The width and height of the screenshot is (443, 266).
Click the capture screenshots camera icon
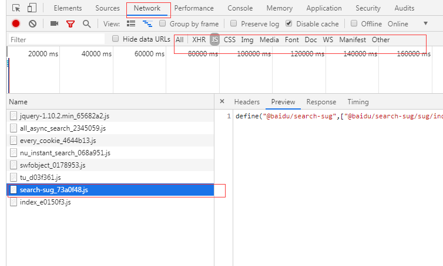pyautogui.click(x=54, y=24)
